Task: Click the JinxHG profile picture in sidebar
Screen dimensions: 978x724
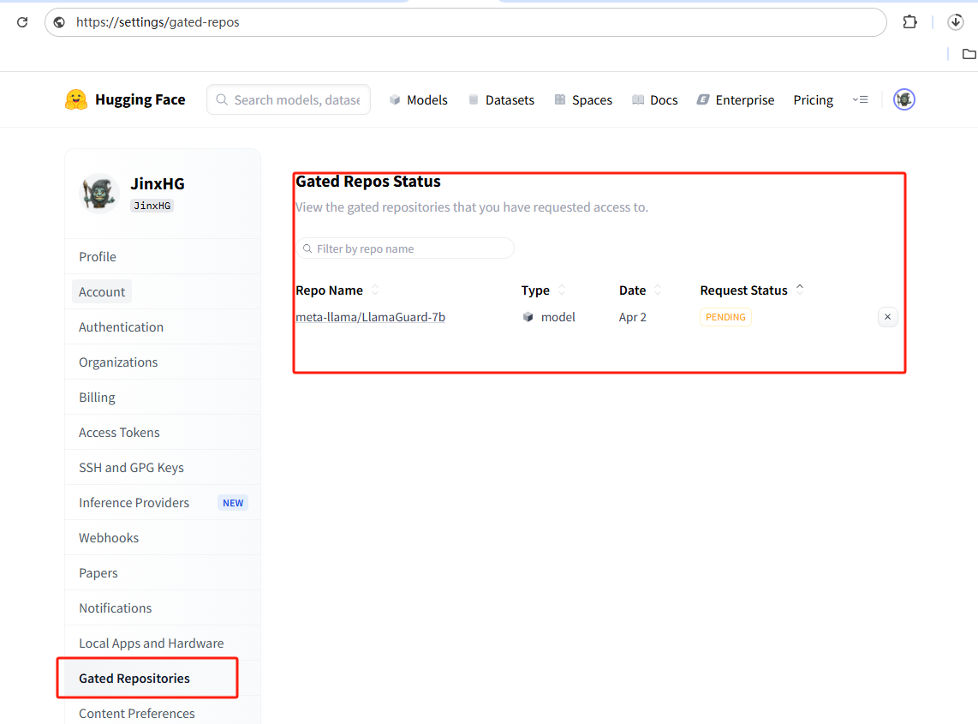Action: (x=99, y=193)
